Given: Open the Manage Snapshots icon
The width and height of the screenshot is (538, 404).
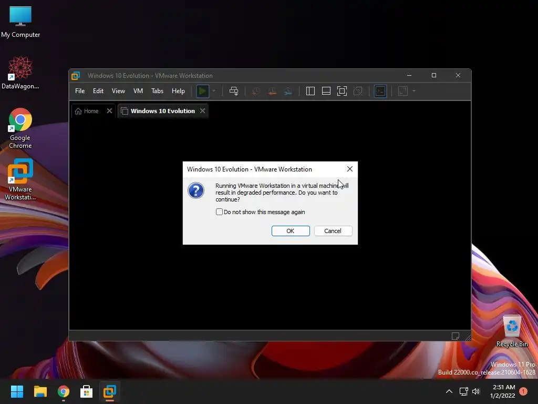Looking at the screenshot, I should [288, 91].
